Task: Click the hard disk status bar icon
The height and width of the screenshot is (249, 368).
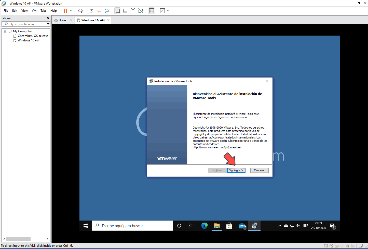Action: (x=326, y=246)
